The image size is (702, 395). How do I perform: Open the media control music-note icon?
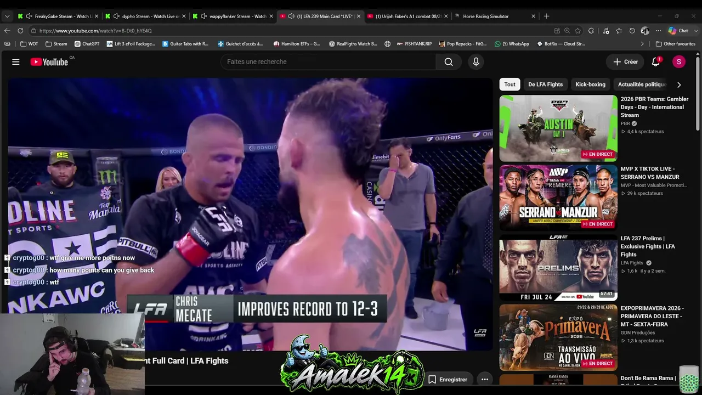606,31
